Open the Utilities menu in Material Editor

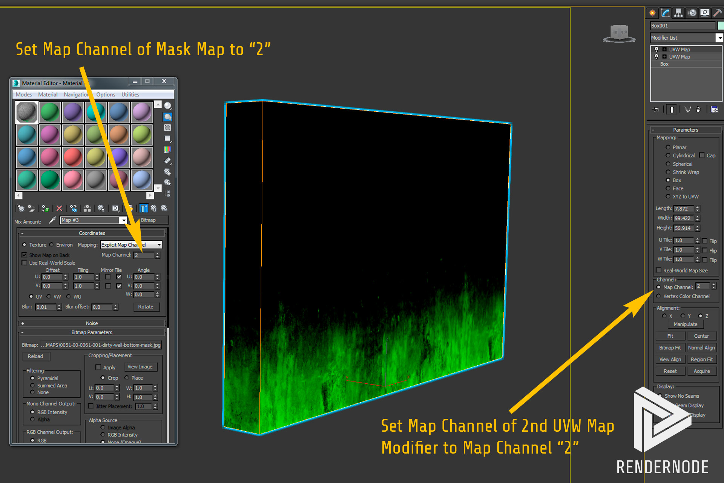point(130,95)
